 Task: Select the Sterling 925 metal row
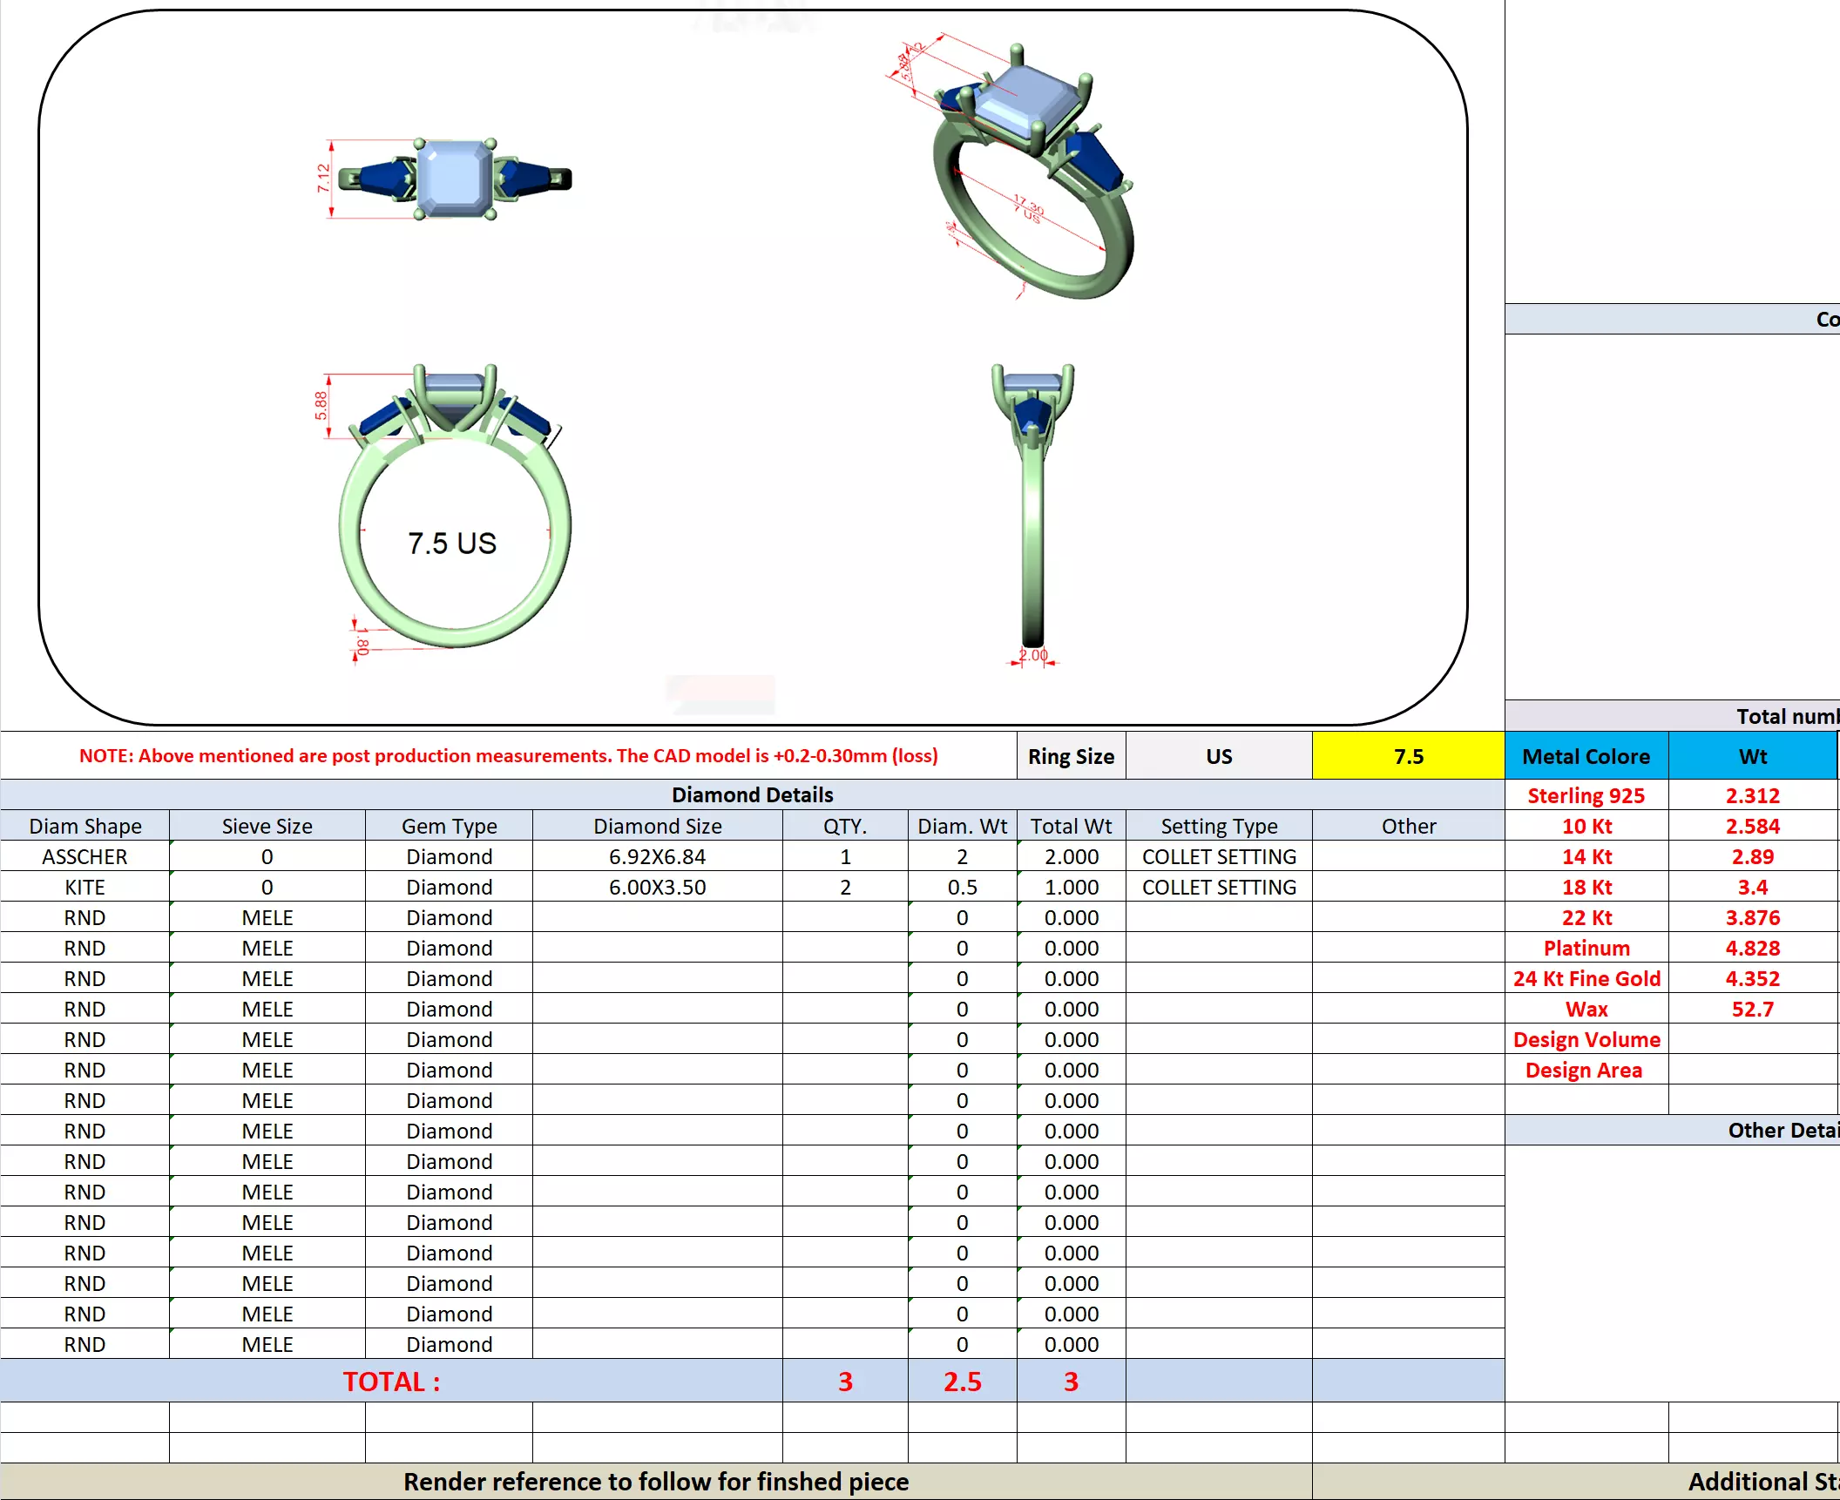(x=1586, y=795)
